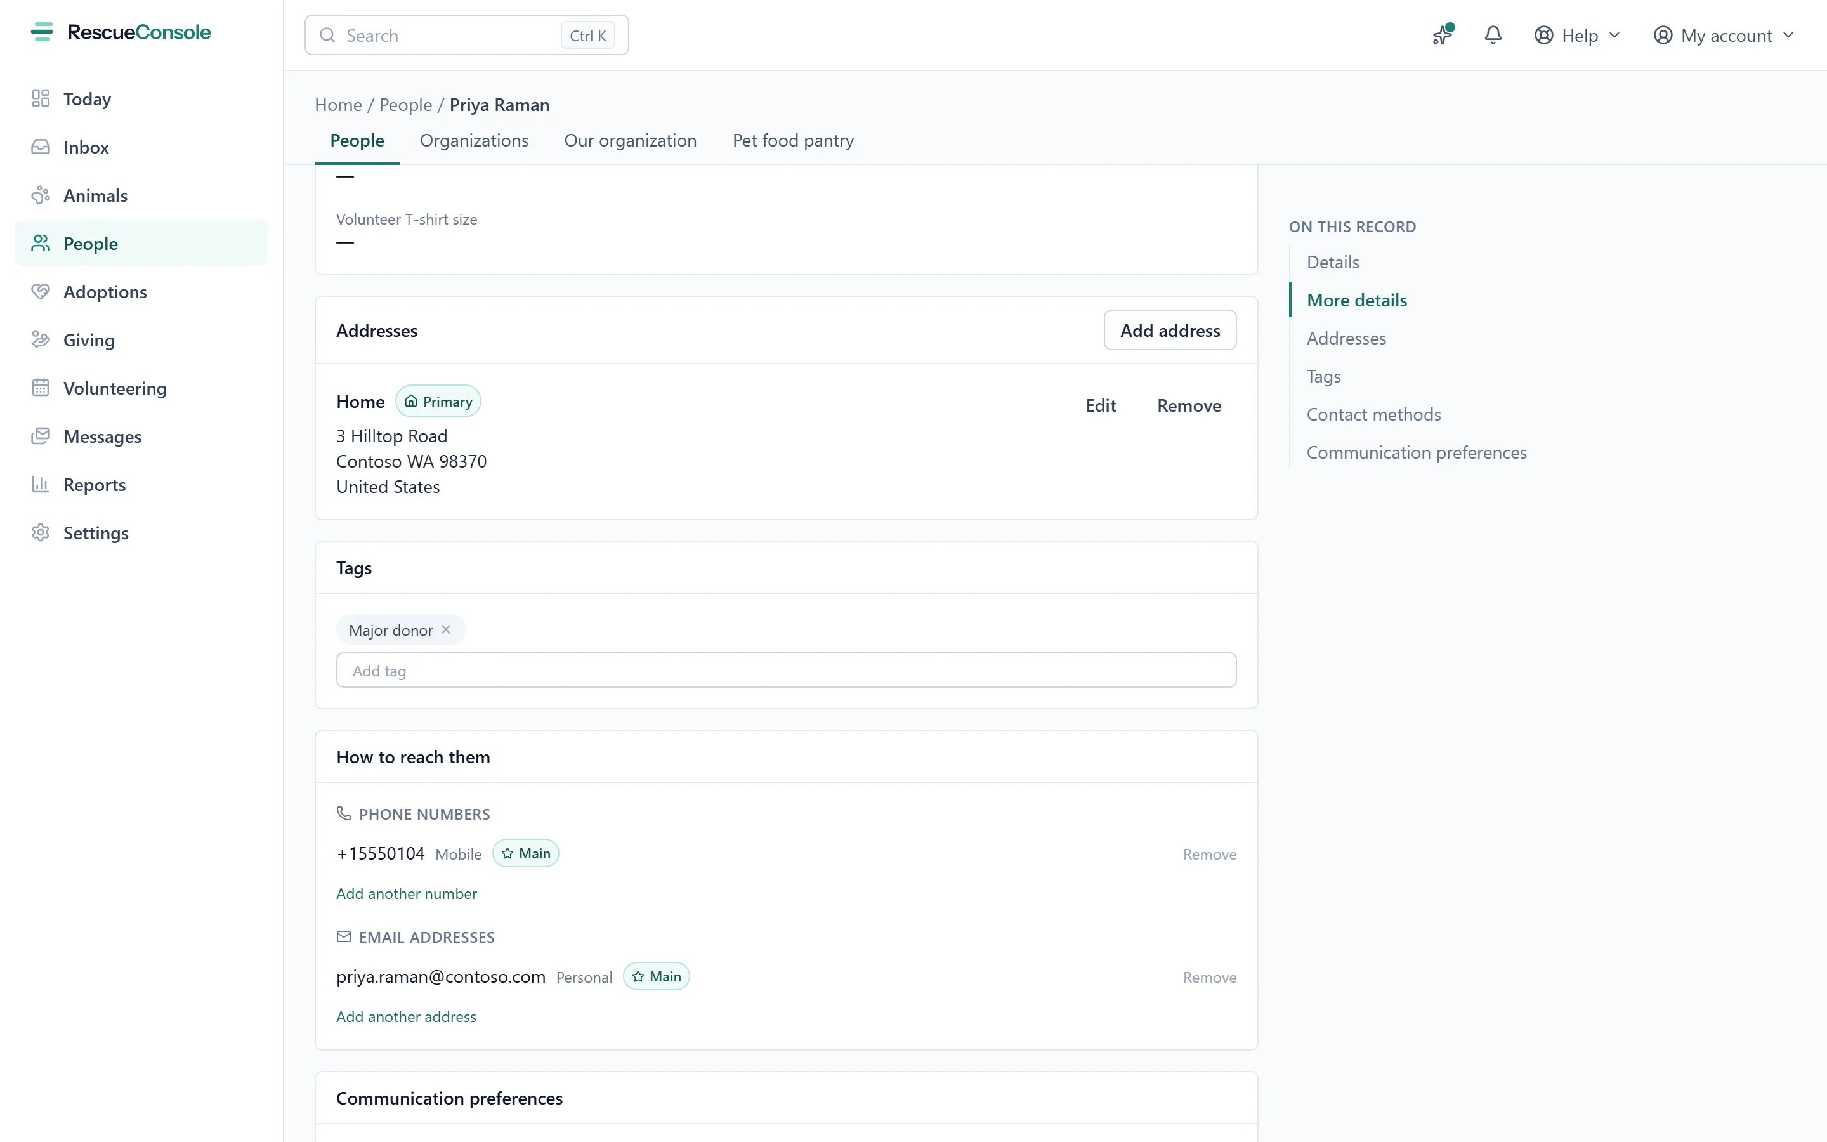
Task: Click the RescueConsole logo
Action: (x=121, y=32)
